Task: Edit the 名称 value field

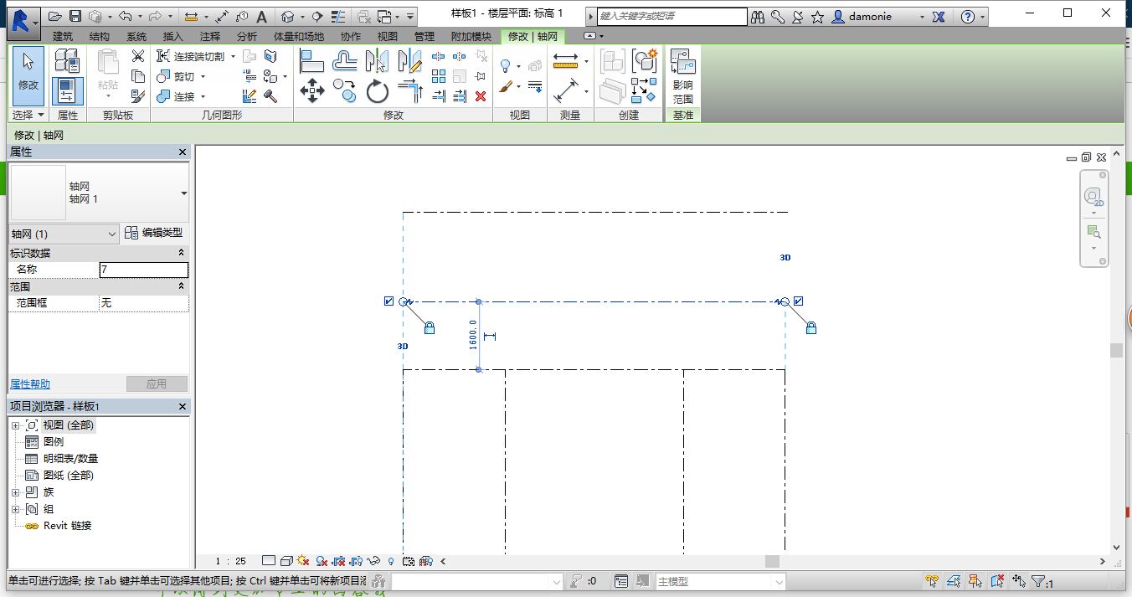Action: coord(143,270)
